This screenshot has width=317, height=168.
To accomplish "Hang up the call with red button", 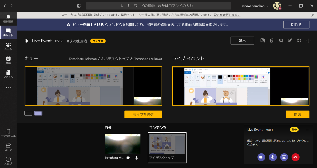I will coord(295,157).
